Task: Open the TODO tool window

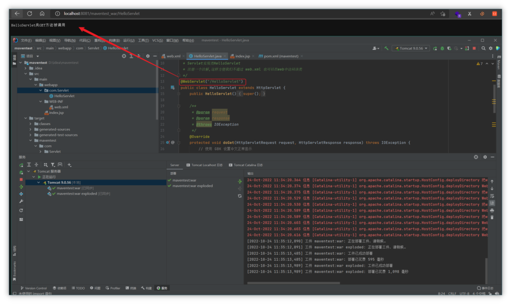Action: tap(78, 288)
